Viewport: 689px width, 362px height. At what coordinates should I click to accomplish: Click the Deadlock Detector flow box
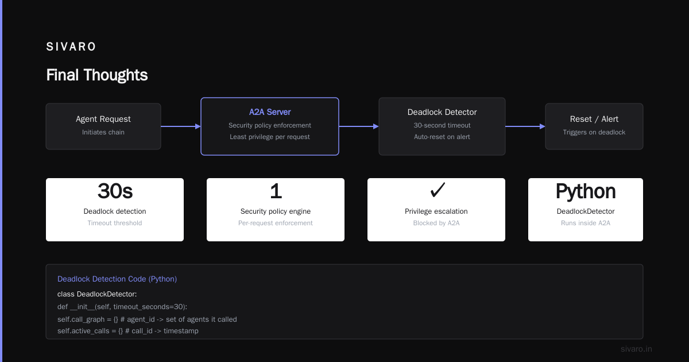pyautogui.click(x=442, y=126)
